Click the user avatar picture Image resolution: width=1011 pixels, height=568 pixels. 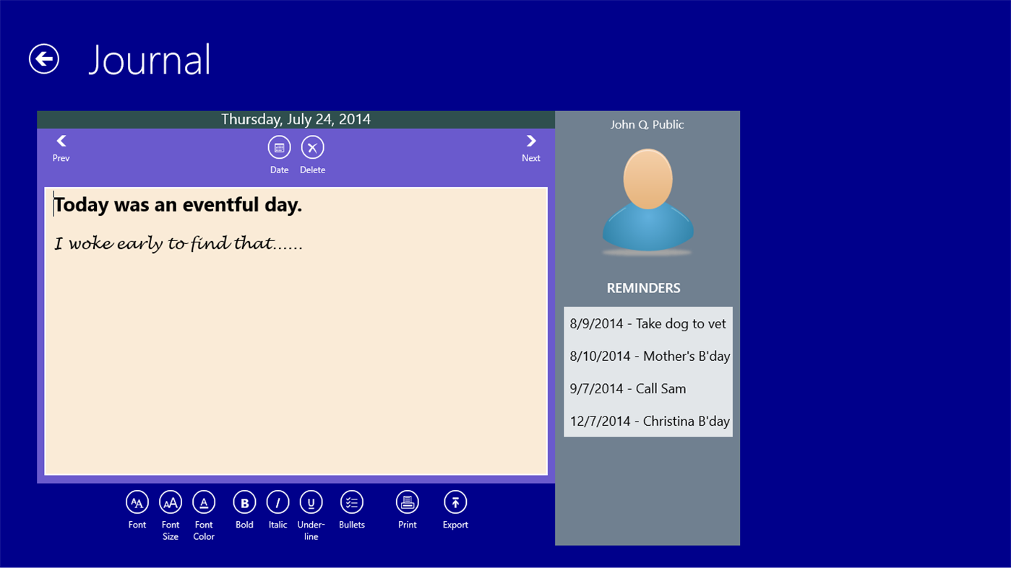click(x=647, y=201)
